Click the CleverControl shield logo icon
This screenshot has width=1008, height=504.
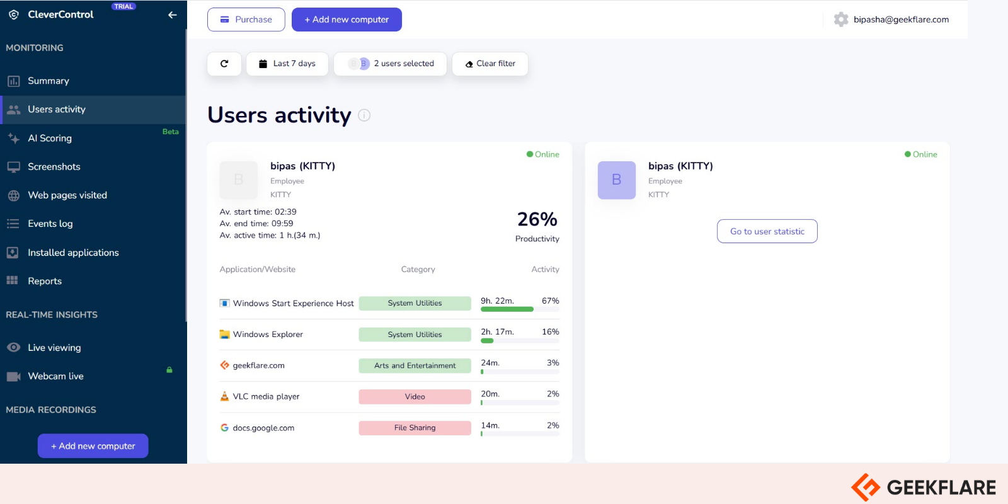[13, 14]
